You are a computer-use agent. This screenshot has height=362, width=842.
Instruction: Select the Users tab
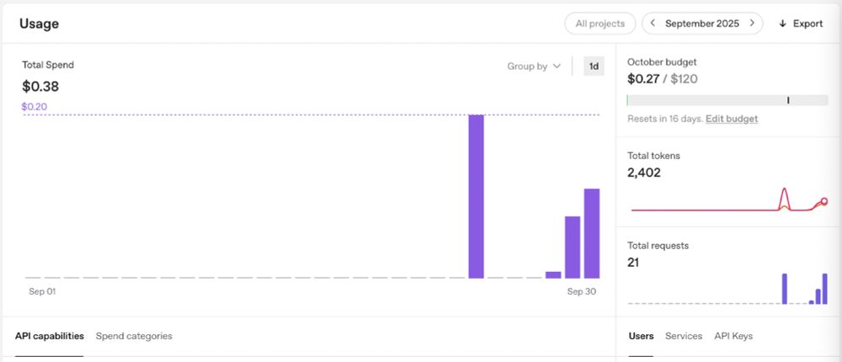click(641, 336)
